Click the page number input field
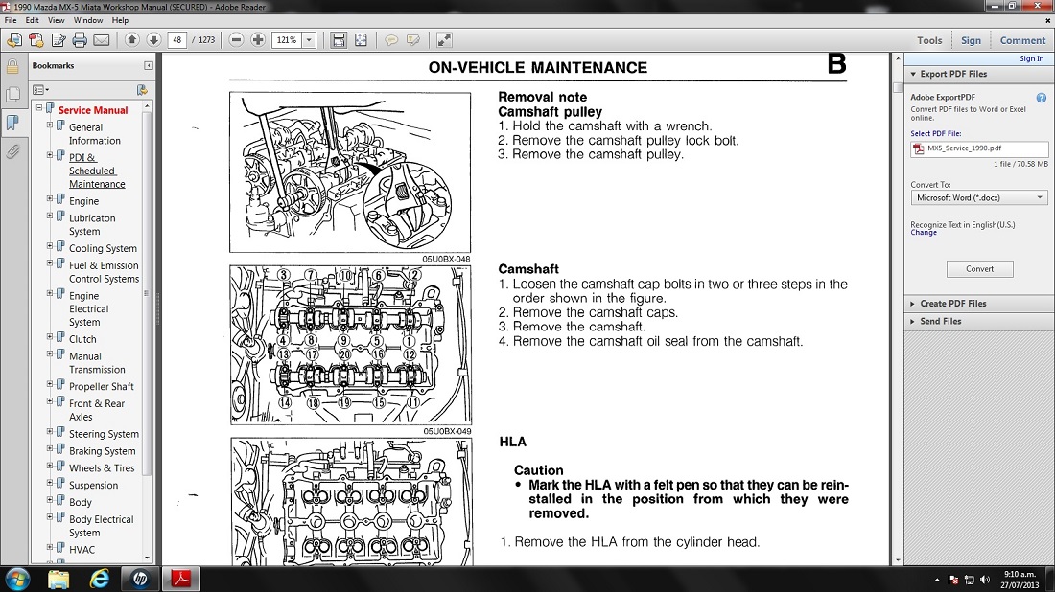The height and width of the screenshot is (592, 1055). pyautogui.click(x=177, y=40)
